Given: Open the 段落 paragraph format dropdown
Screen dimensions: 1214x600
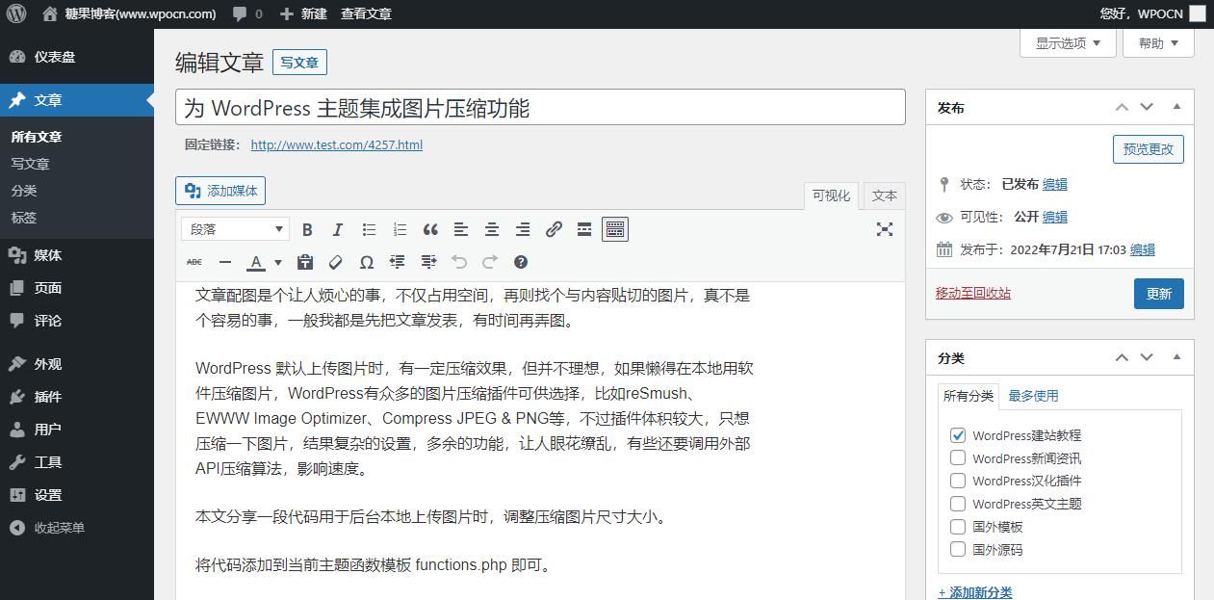Looking at the screenshot, I should [236, 229].
